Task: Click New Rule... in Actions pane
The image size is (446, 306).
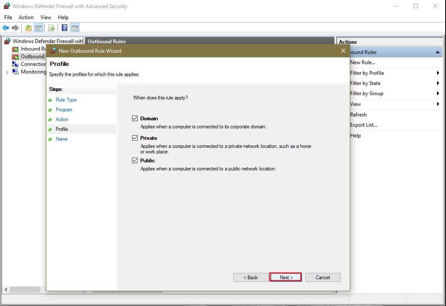Action: (x=363, y=62)
